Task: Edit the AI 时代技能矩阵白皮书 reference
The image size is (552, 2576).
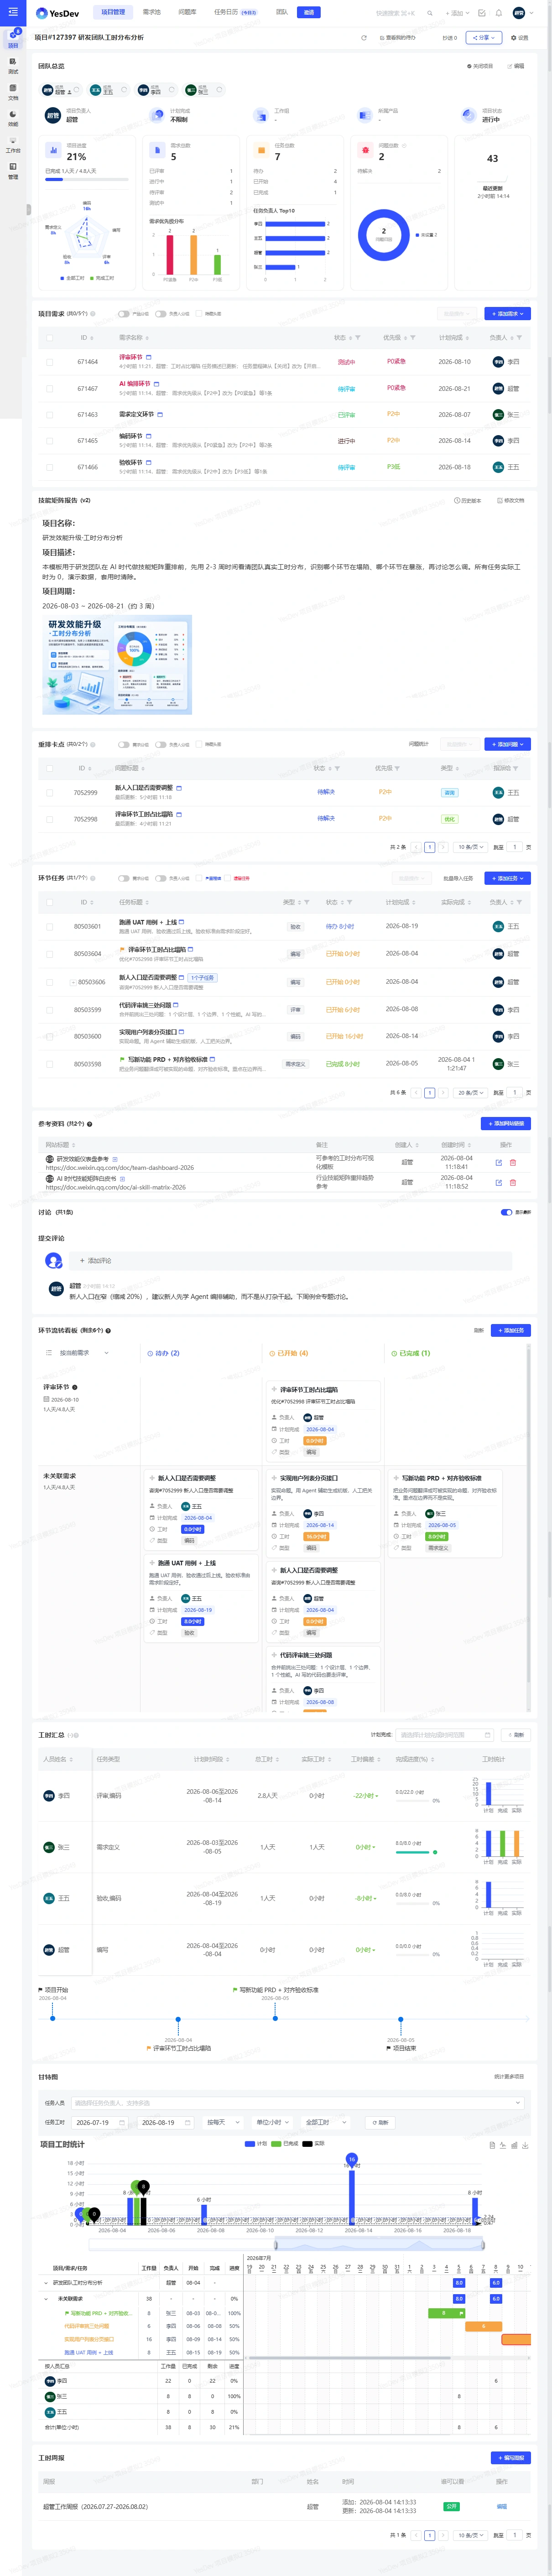Action: [x=499, y=1182]
